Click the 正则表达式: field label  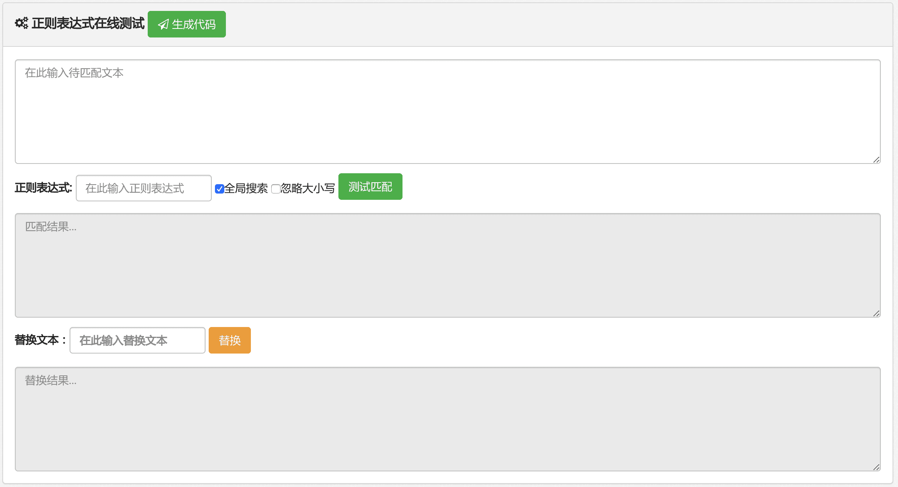tap(43, 188)
